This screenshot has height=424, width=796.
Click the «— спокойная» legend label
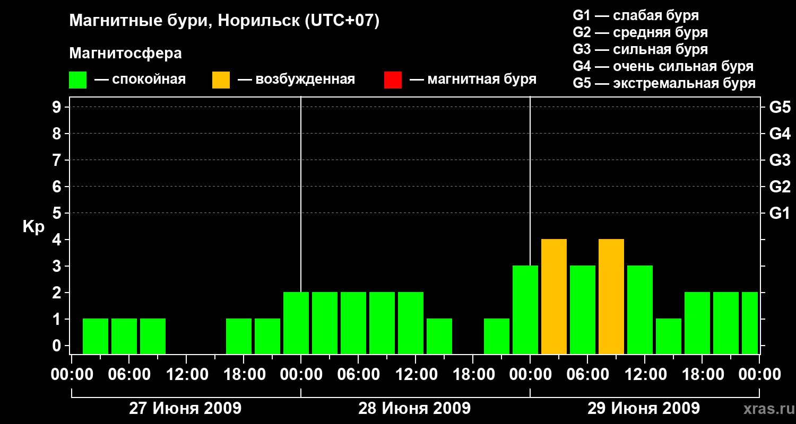(x=140, y=79)
